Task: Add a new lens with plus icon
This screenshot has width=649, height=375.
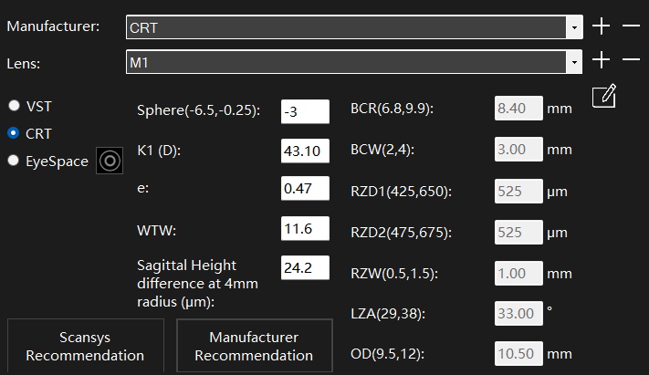Action: click(x=601, y=61)
